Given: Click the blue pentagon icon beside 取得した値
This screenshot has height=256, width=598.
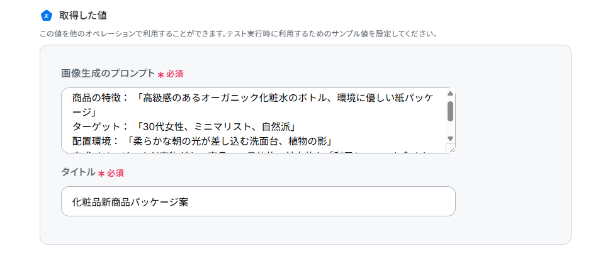Looking at the screenshot, I should pyautogui.click(x=46, y=16).
